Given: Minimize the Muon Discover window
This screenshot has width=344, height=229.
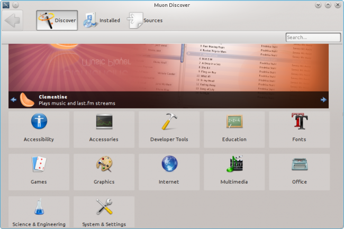Looking at the screenshot, I should coord(318,5).
